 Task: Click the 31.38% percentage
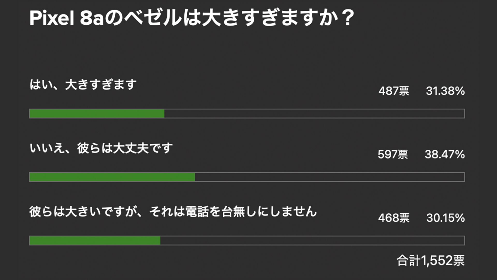pos(445,91)
